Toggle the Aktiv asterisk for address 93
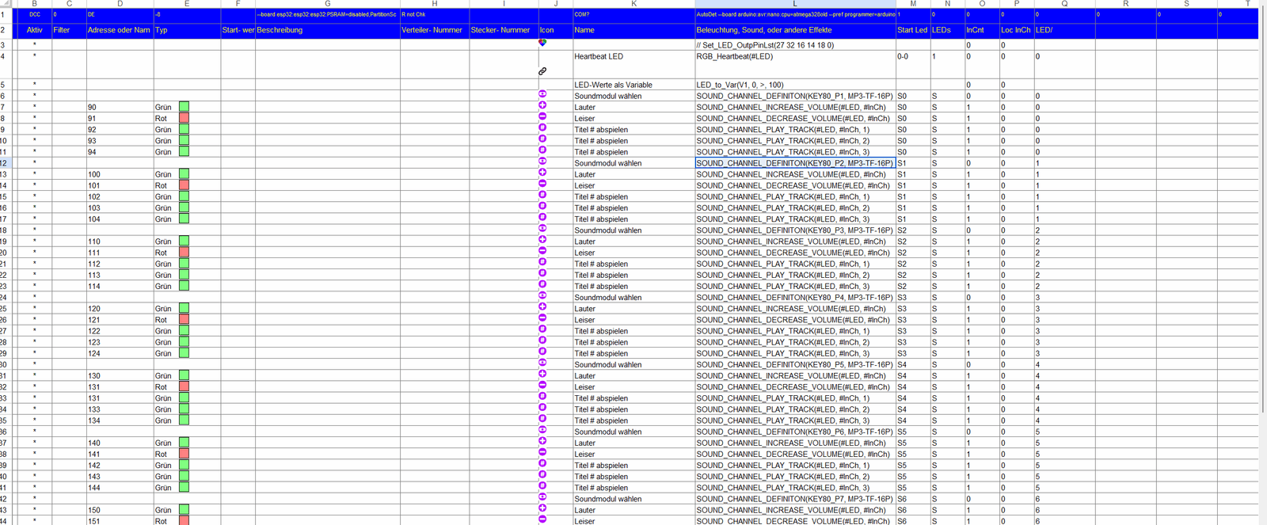This screenshot has width=1267, height=525. pyautogui.click(x=35, y=141)
